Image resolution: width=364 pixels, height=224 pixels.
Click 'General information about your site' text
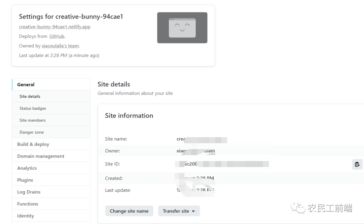pyautogui.click(x=135, y=94)
